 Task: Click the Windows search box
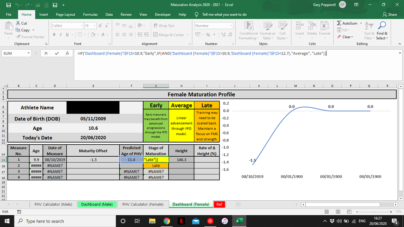click(x=65, y=221)
